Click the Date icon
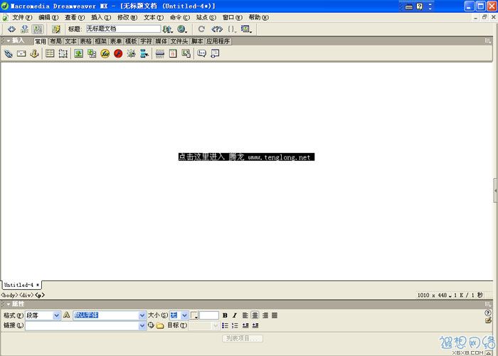 173,53
